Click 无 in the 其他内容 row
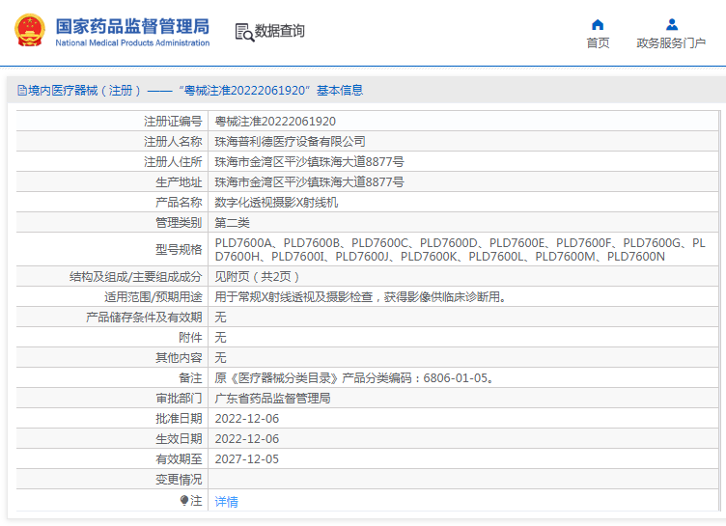726x526 pixels. 220,358
